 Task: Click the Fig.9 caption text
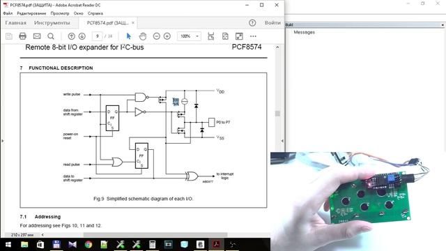[144, 199]
